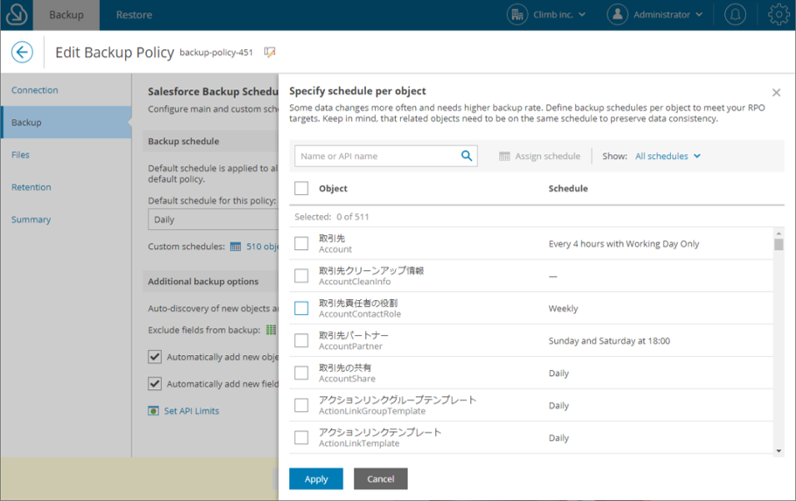Click the Veeam product logo icon

17,15
